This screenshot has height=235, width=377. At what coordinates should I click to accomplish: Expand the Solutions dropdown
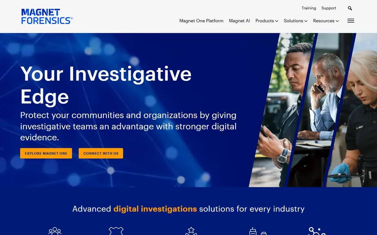coord(295,21)
